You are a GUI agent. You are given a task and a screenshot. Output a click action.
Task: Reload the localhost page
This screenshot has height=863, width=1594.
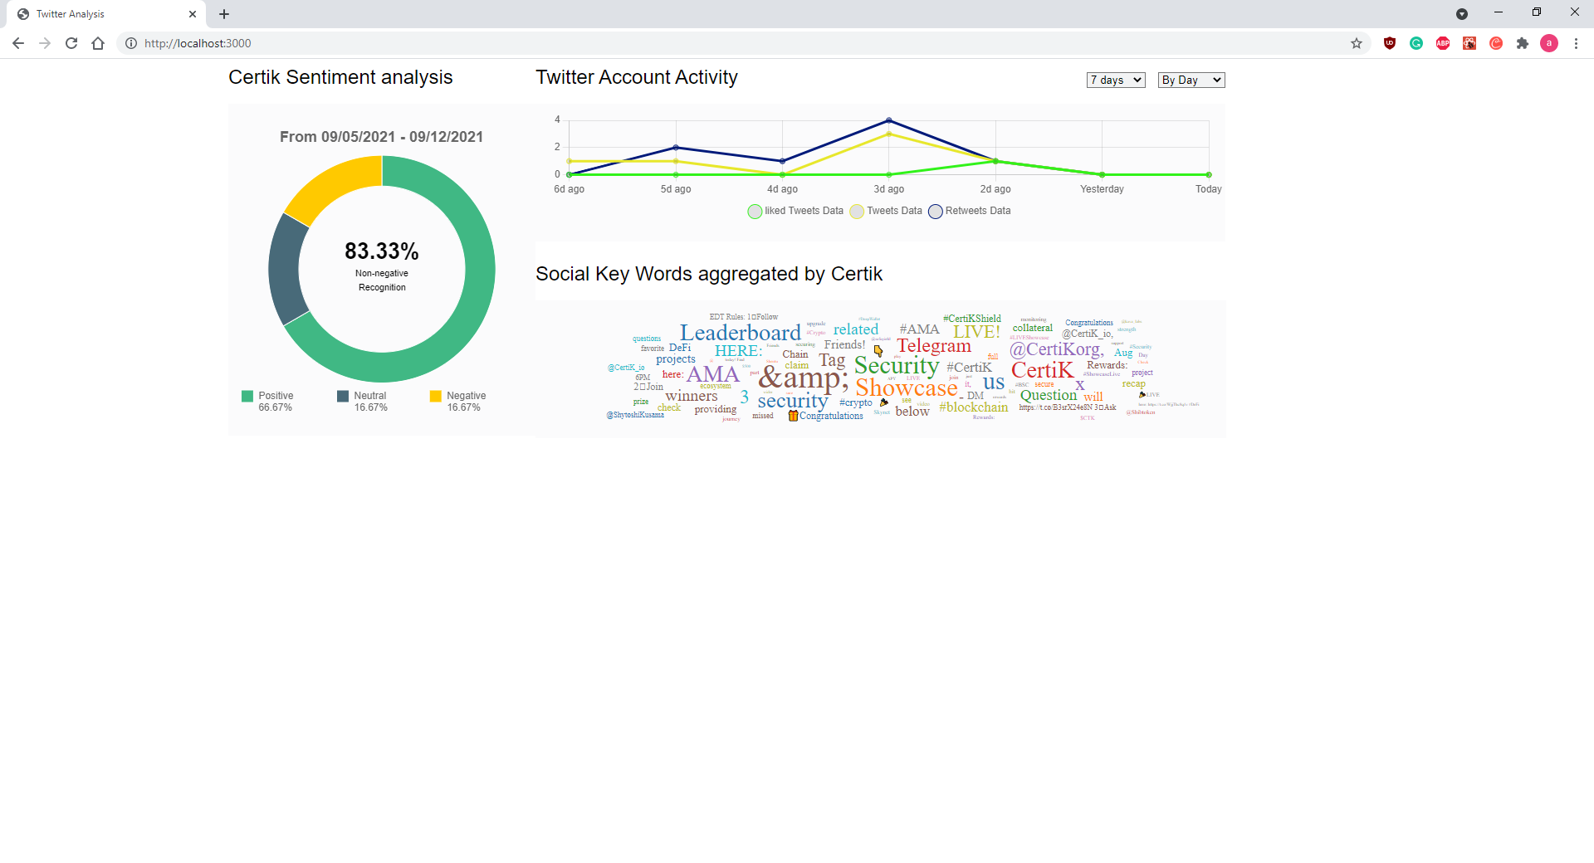(71, 43)
